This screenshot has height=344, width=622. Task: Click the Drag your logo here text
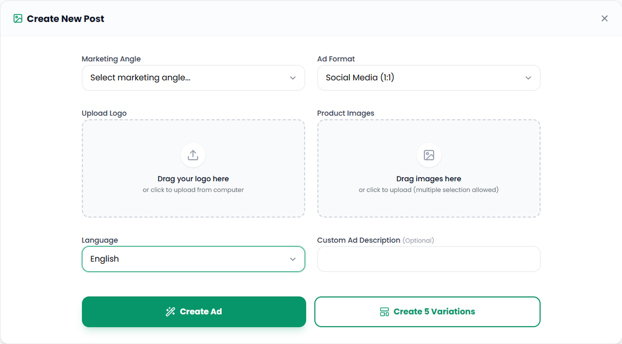point(193,178)
